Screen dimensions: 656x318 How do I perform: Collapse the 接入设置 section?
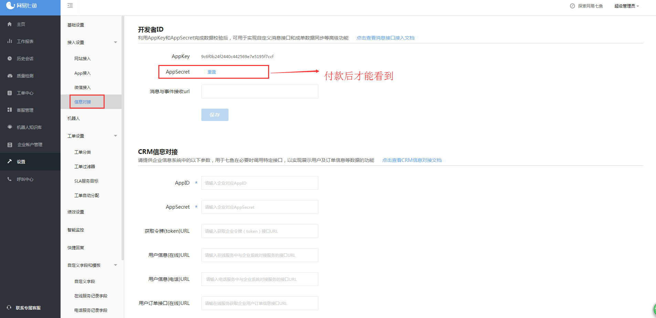click(x=116, y=42)
